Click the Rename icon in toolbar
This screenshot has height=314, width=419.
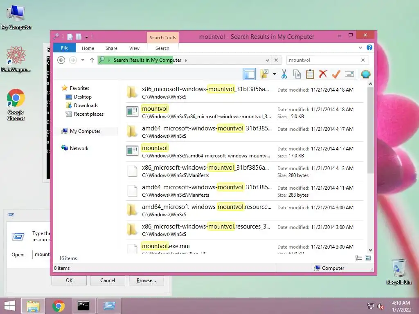[x=349, y=74]
